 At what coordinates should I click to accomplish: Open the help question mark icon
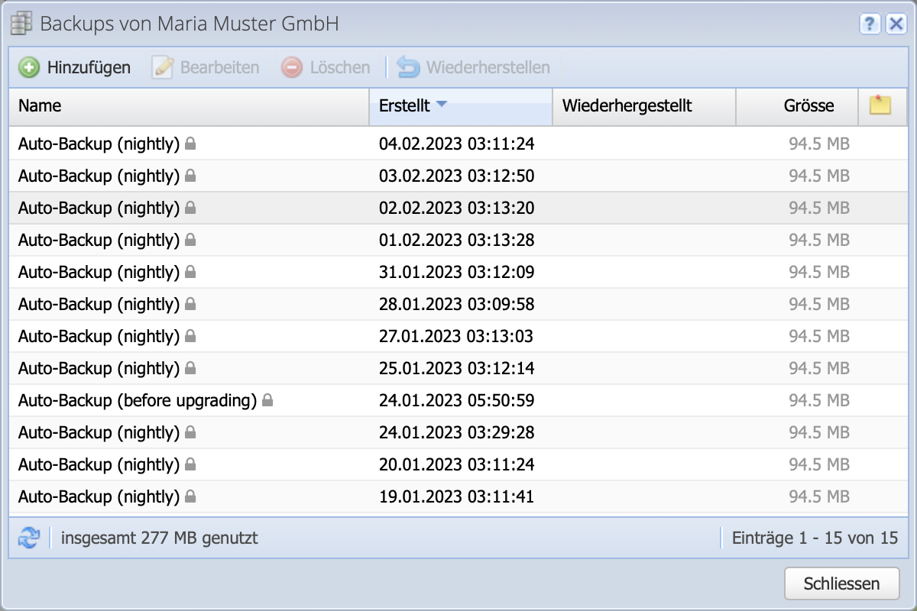pos(870,24)
